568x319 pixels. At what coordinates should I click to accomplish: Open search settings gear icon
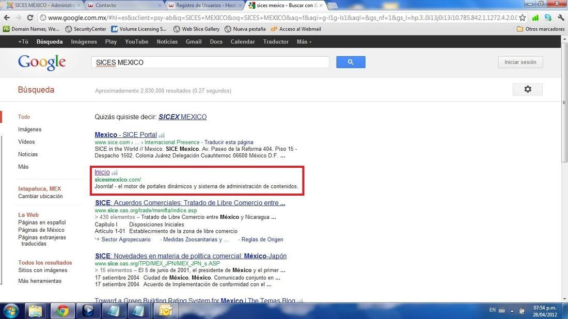tap(527, 89)
